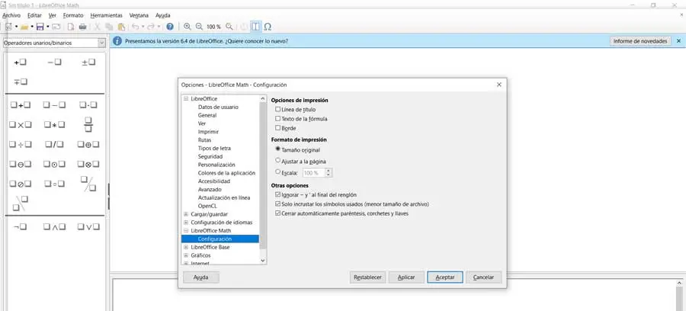The image size is (686, 311).
Task: Save the formula with the floppy icon
Action: [x=40, y=27]
